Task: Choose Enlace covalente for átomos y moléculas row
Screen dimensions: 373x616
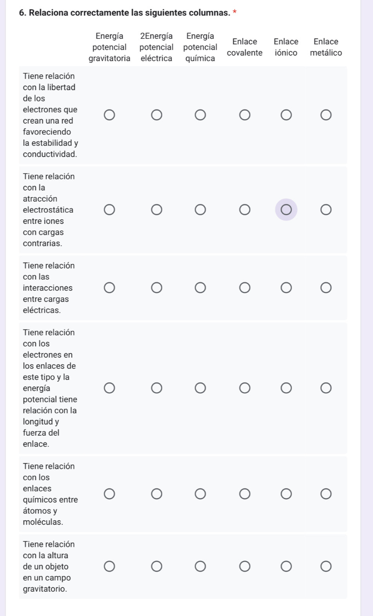Action: pyautogui.click(x=244, y=494)
